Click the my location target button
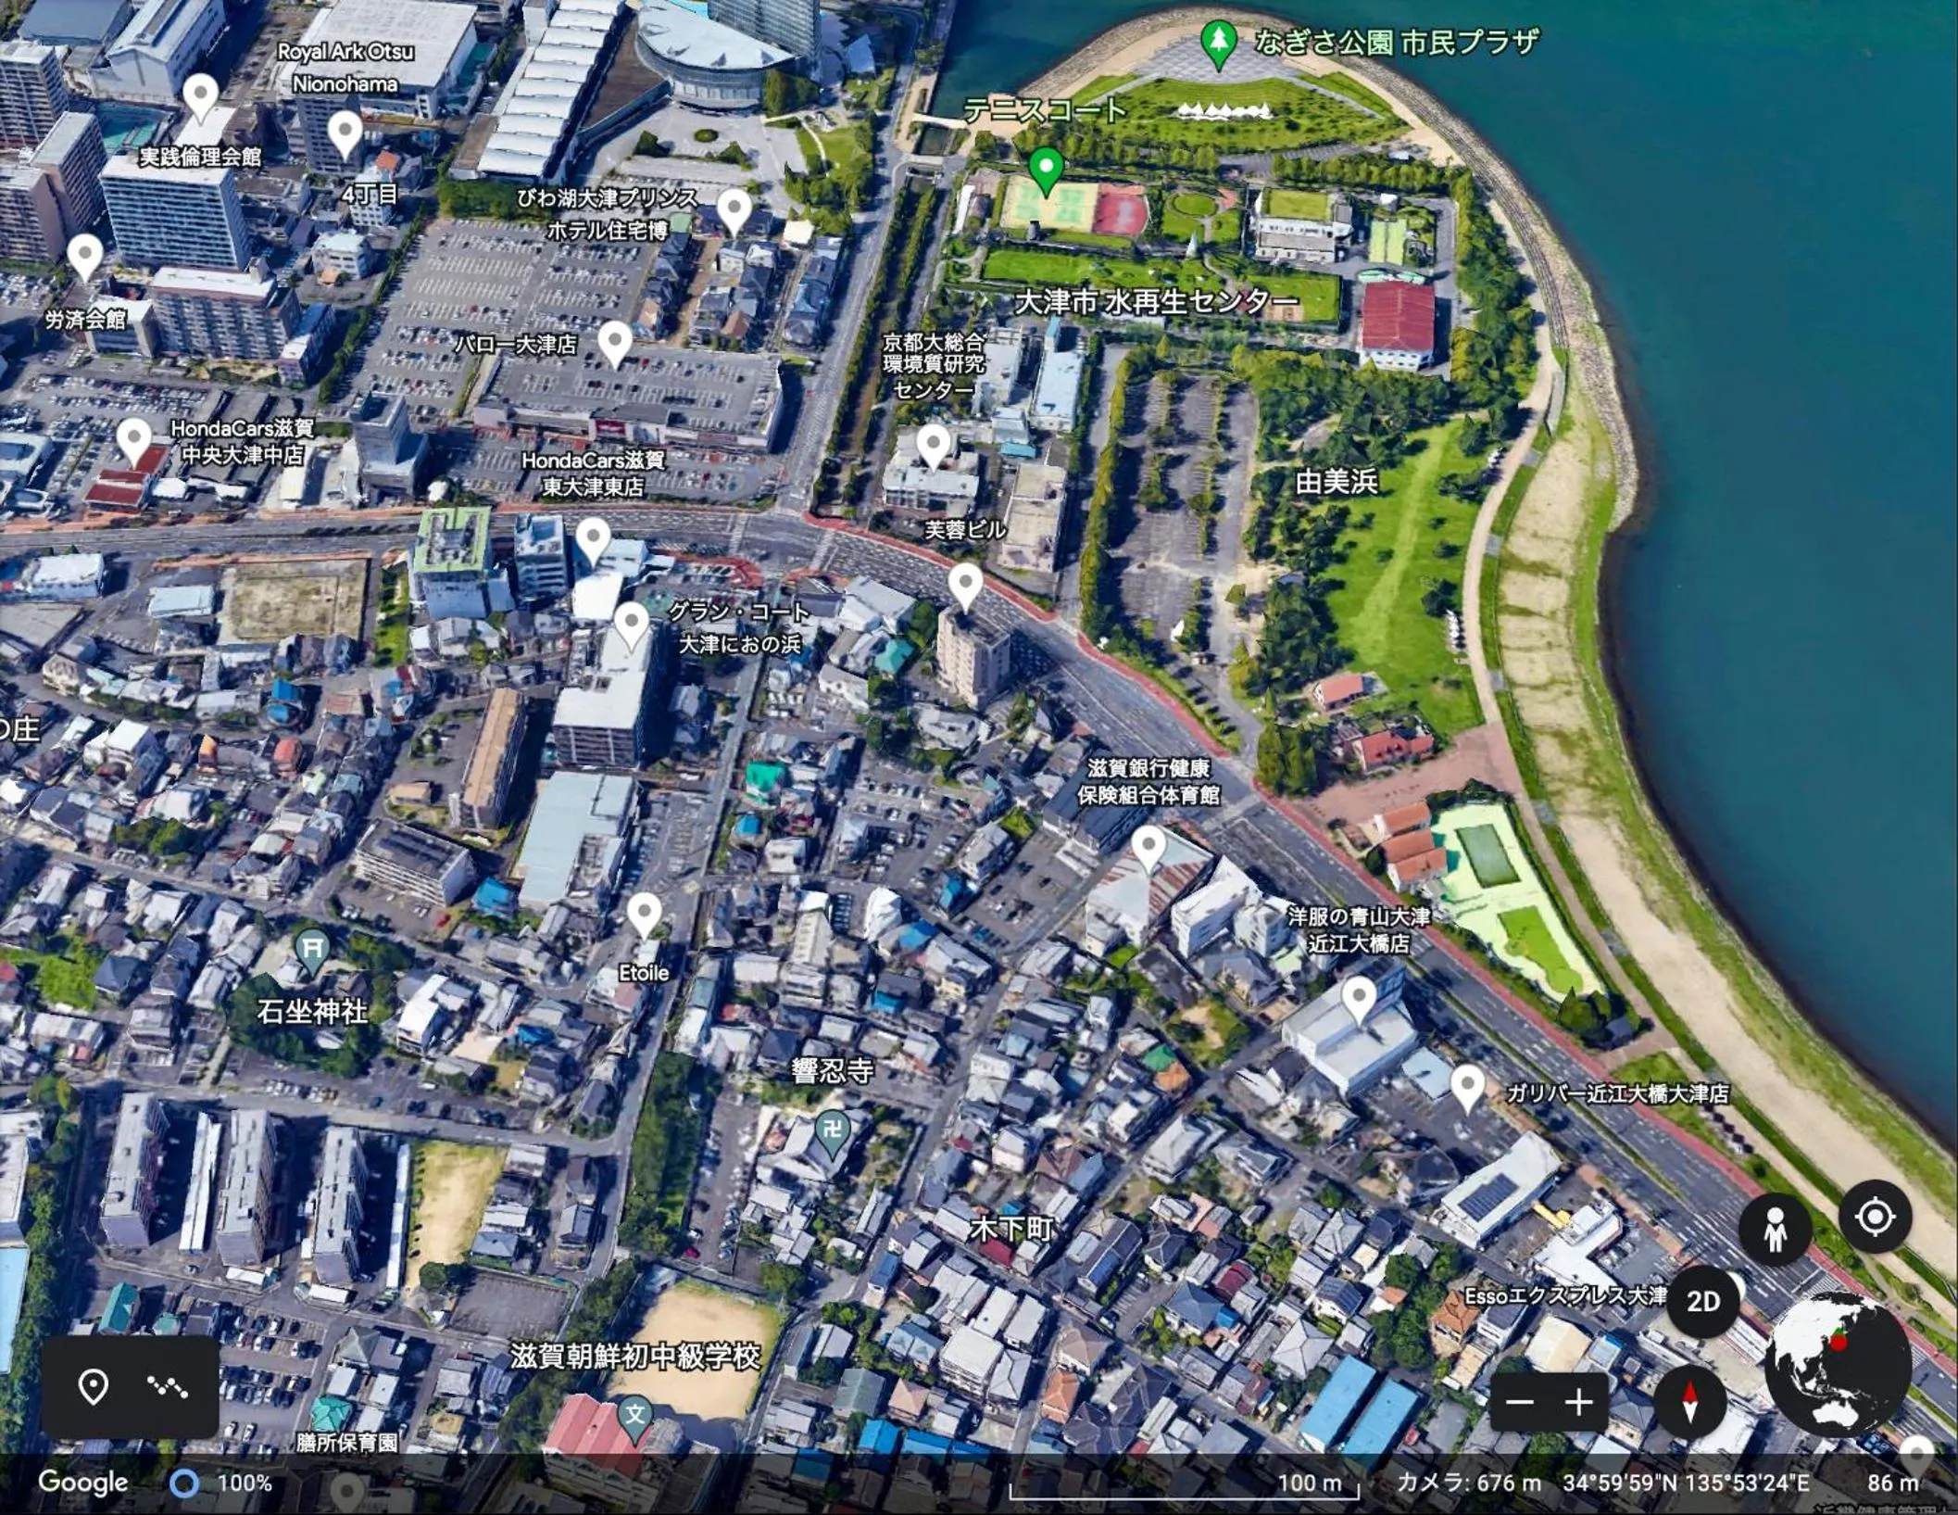 coord(1875,1217)
